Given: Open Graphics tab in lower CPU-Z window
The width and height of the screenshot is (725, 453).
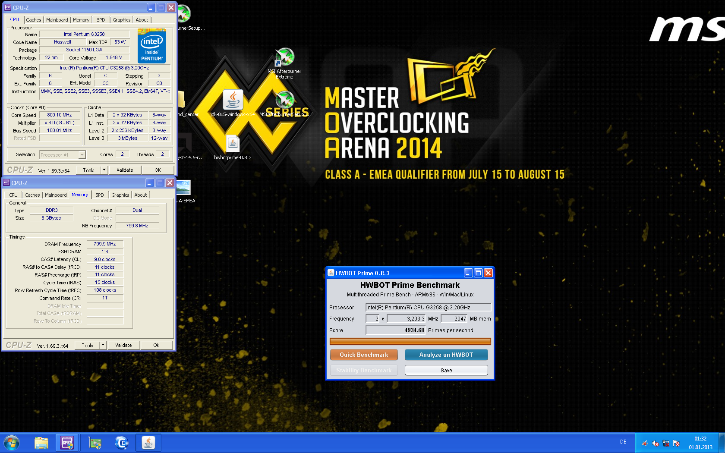Looking at the screenshot, I should (120, 195).
